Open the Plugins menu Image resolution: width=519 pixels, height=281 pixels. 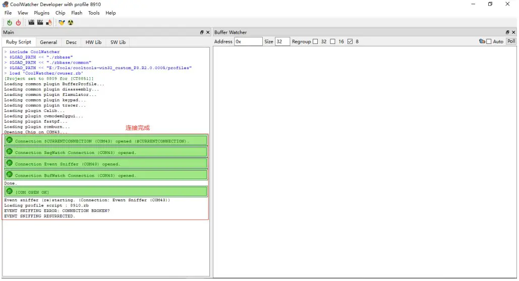[41, 13]
